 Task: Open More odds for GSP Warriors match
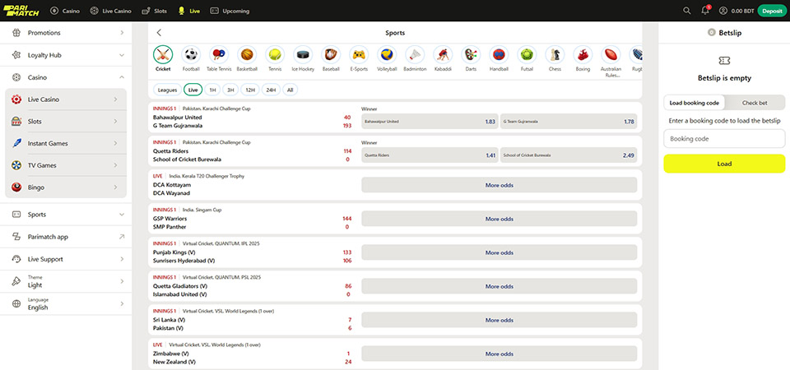click(x=500, y=219)
